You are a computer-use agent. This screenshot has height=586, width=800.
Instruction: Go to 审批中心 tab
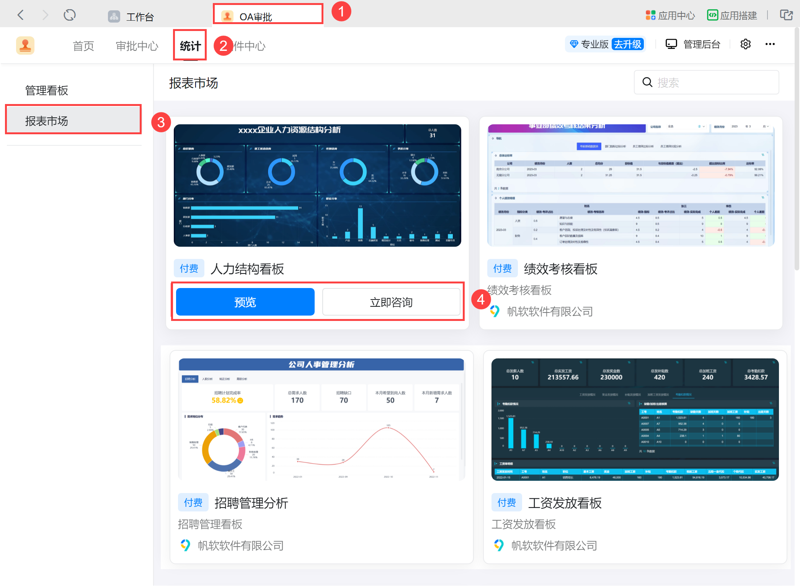coord(137,46)
